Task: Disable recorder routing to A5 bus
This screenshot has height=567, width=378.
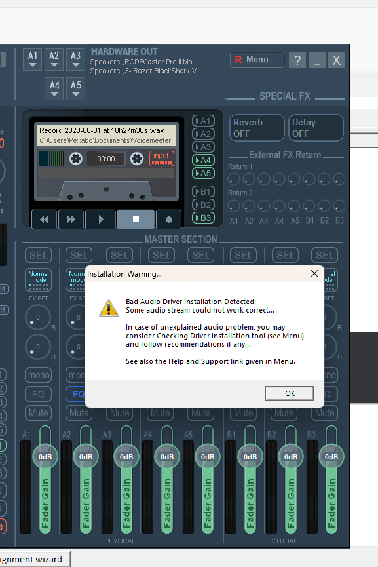Action: 204,173
